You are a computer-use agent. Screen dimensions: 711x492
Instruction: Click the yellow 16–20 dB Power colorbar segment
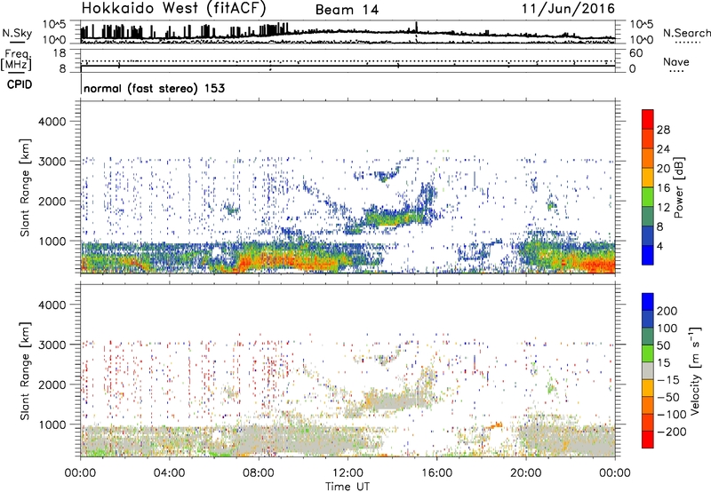point(648,178)
